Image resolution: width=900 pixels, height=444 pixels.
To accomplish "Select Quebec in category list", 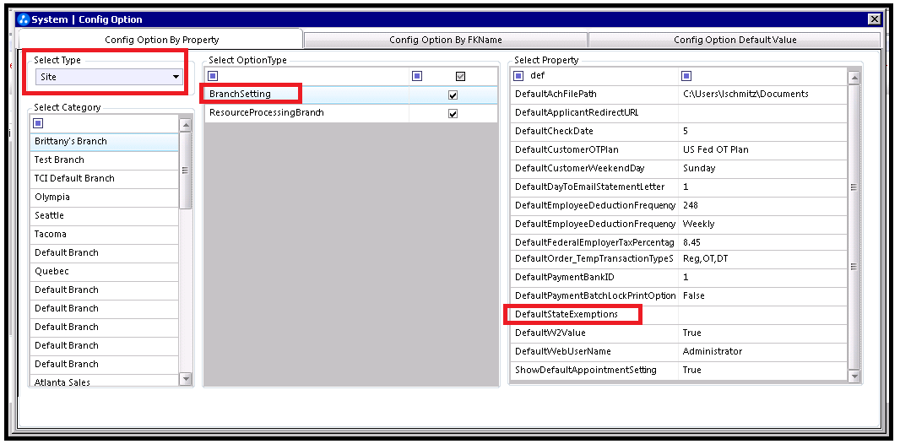I will point(105,271).
